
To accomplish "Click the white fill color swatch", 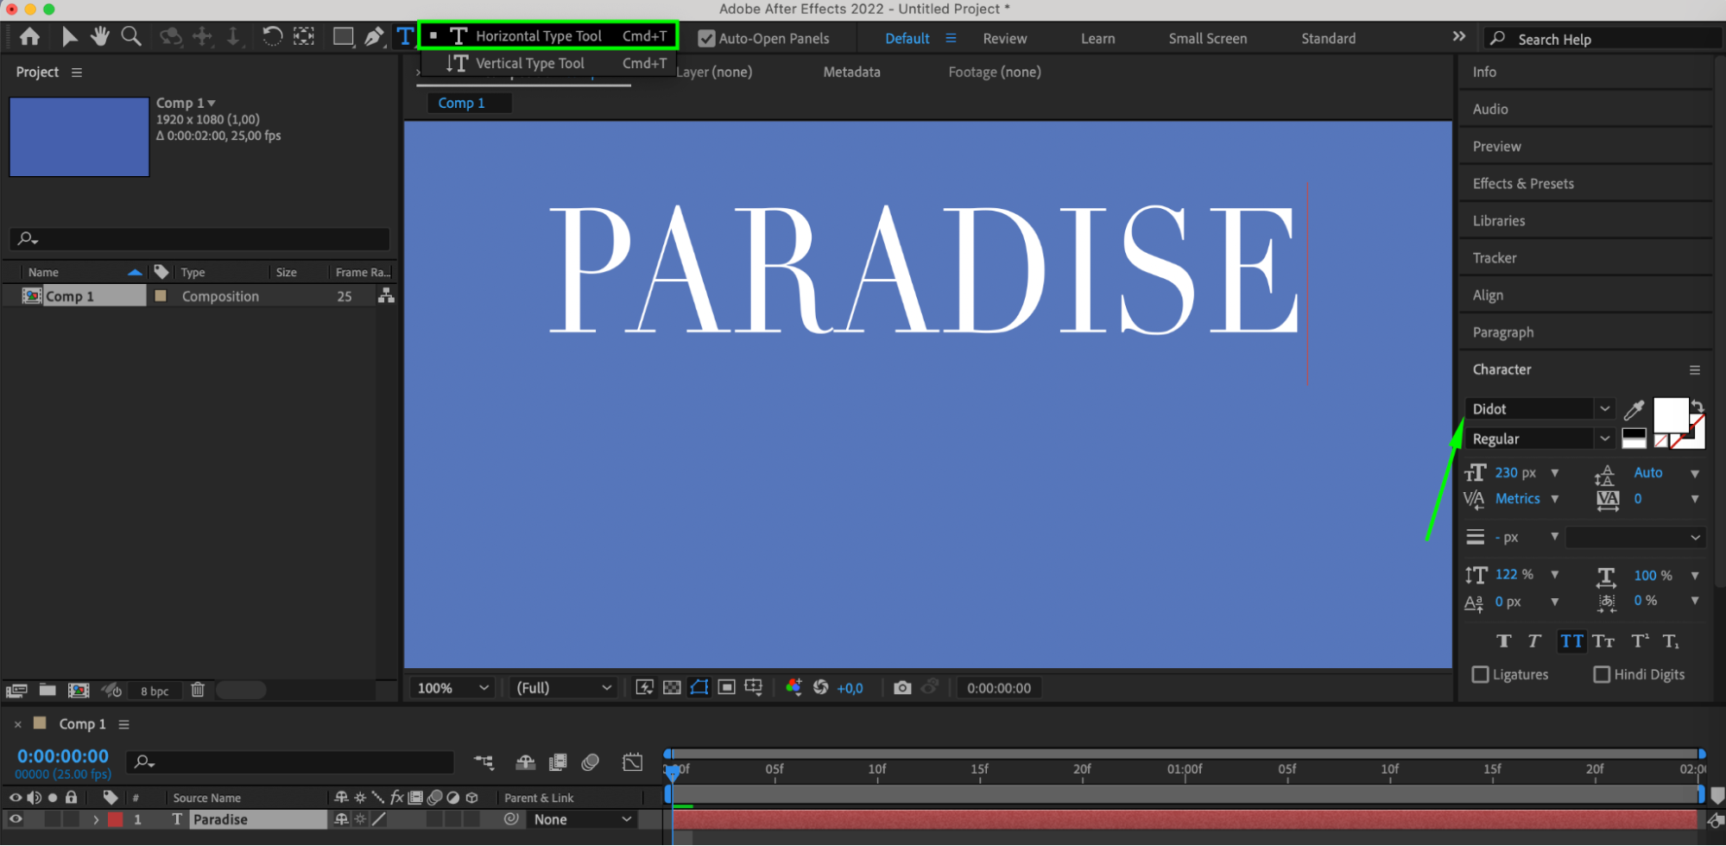I will pos(1669,415).
